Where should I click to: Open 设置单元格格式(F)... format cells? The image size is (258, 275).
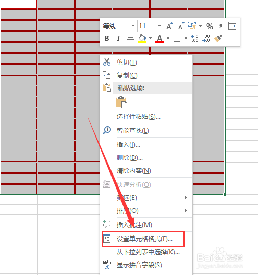tap(146, 239)
